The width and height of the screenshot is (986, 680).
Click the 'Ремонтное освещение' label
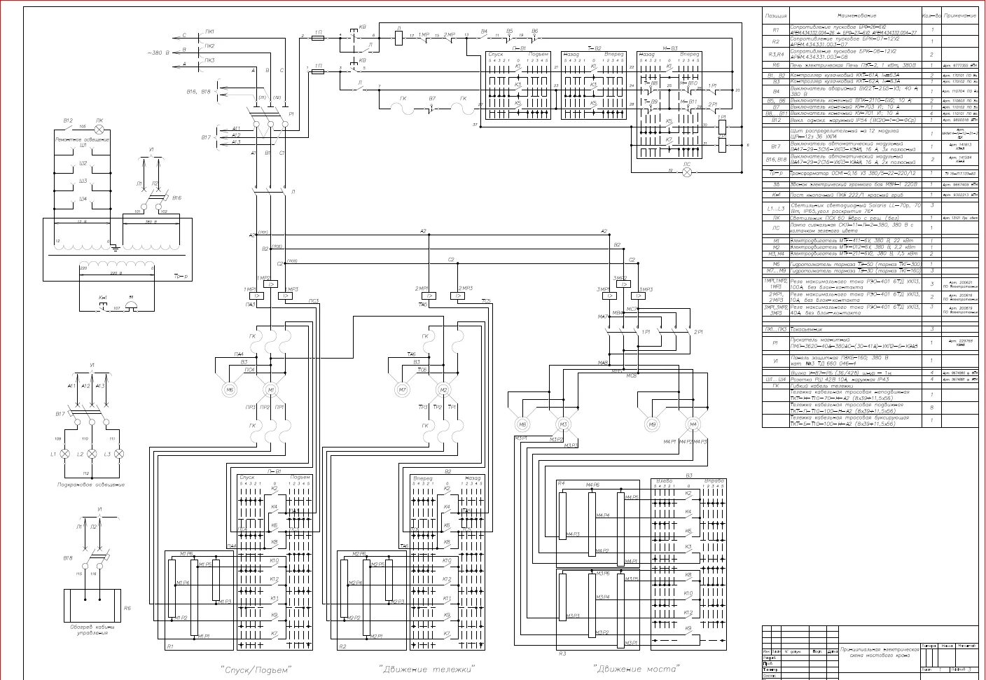click(x=83, y=140)
